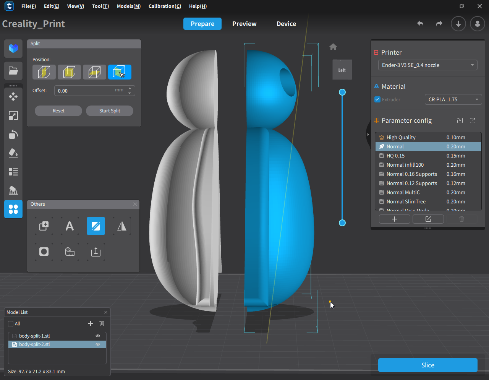Select the Move tool in left sidebar
Image resolution: width=489 pixels, height=380 pixels.
tap(13, 97)
